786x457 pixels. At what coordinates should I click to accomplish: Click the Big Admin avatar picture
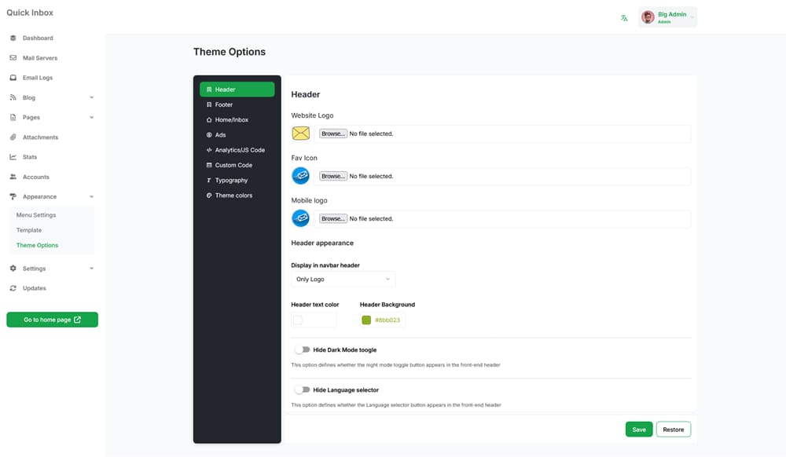click(x=648, y=17)
